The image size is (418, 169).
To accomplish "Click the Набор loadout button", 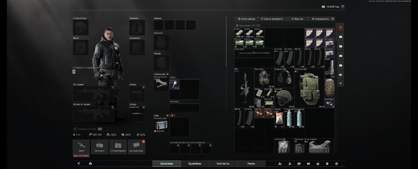I will [81, 147].
